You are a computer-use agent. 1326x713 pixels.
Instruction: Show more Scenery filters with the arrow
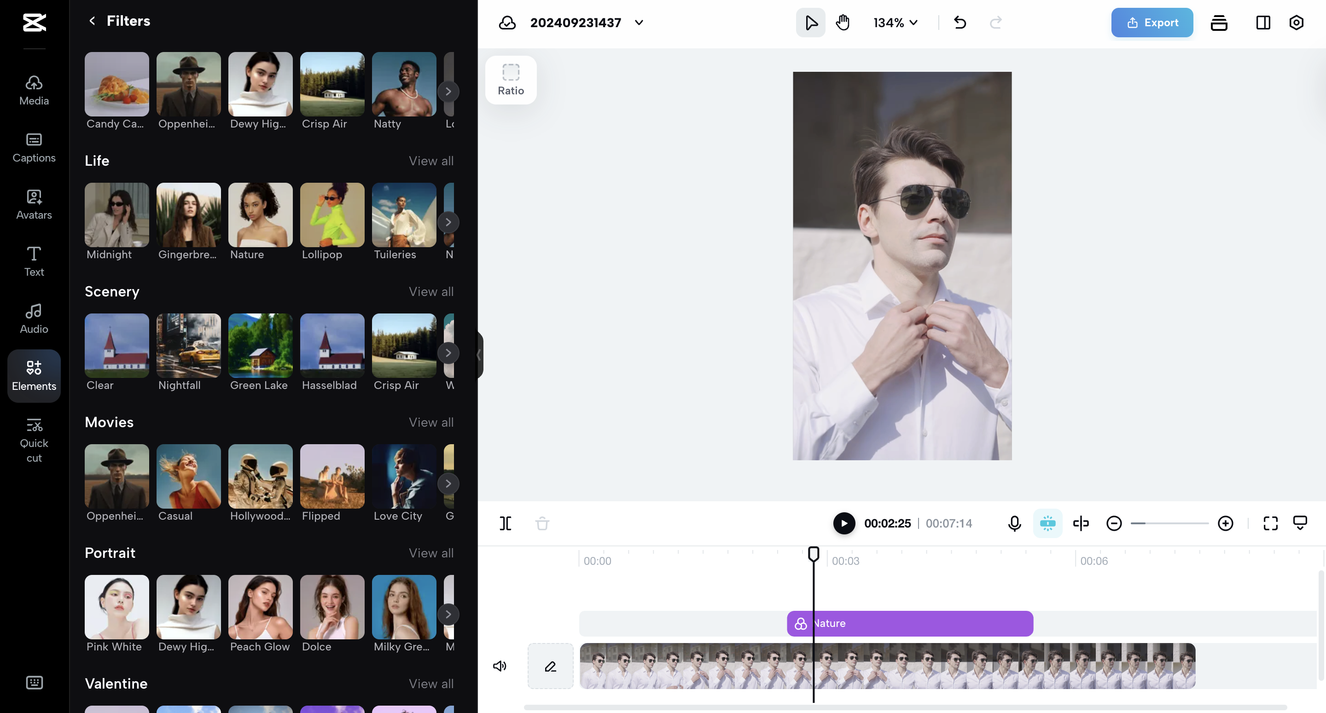point(448,353)
